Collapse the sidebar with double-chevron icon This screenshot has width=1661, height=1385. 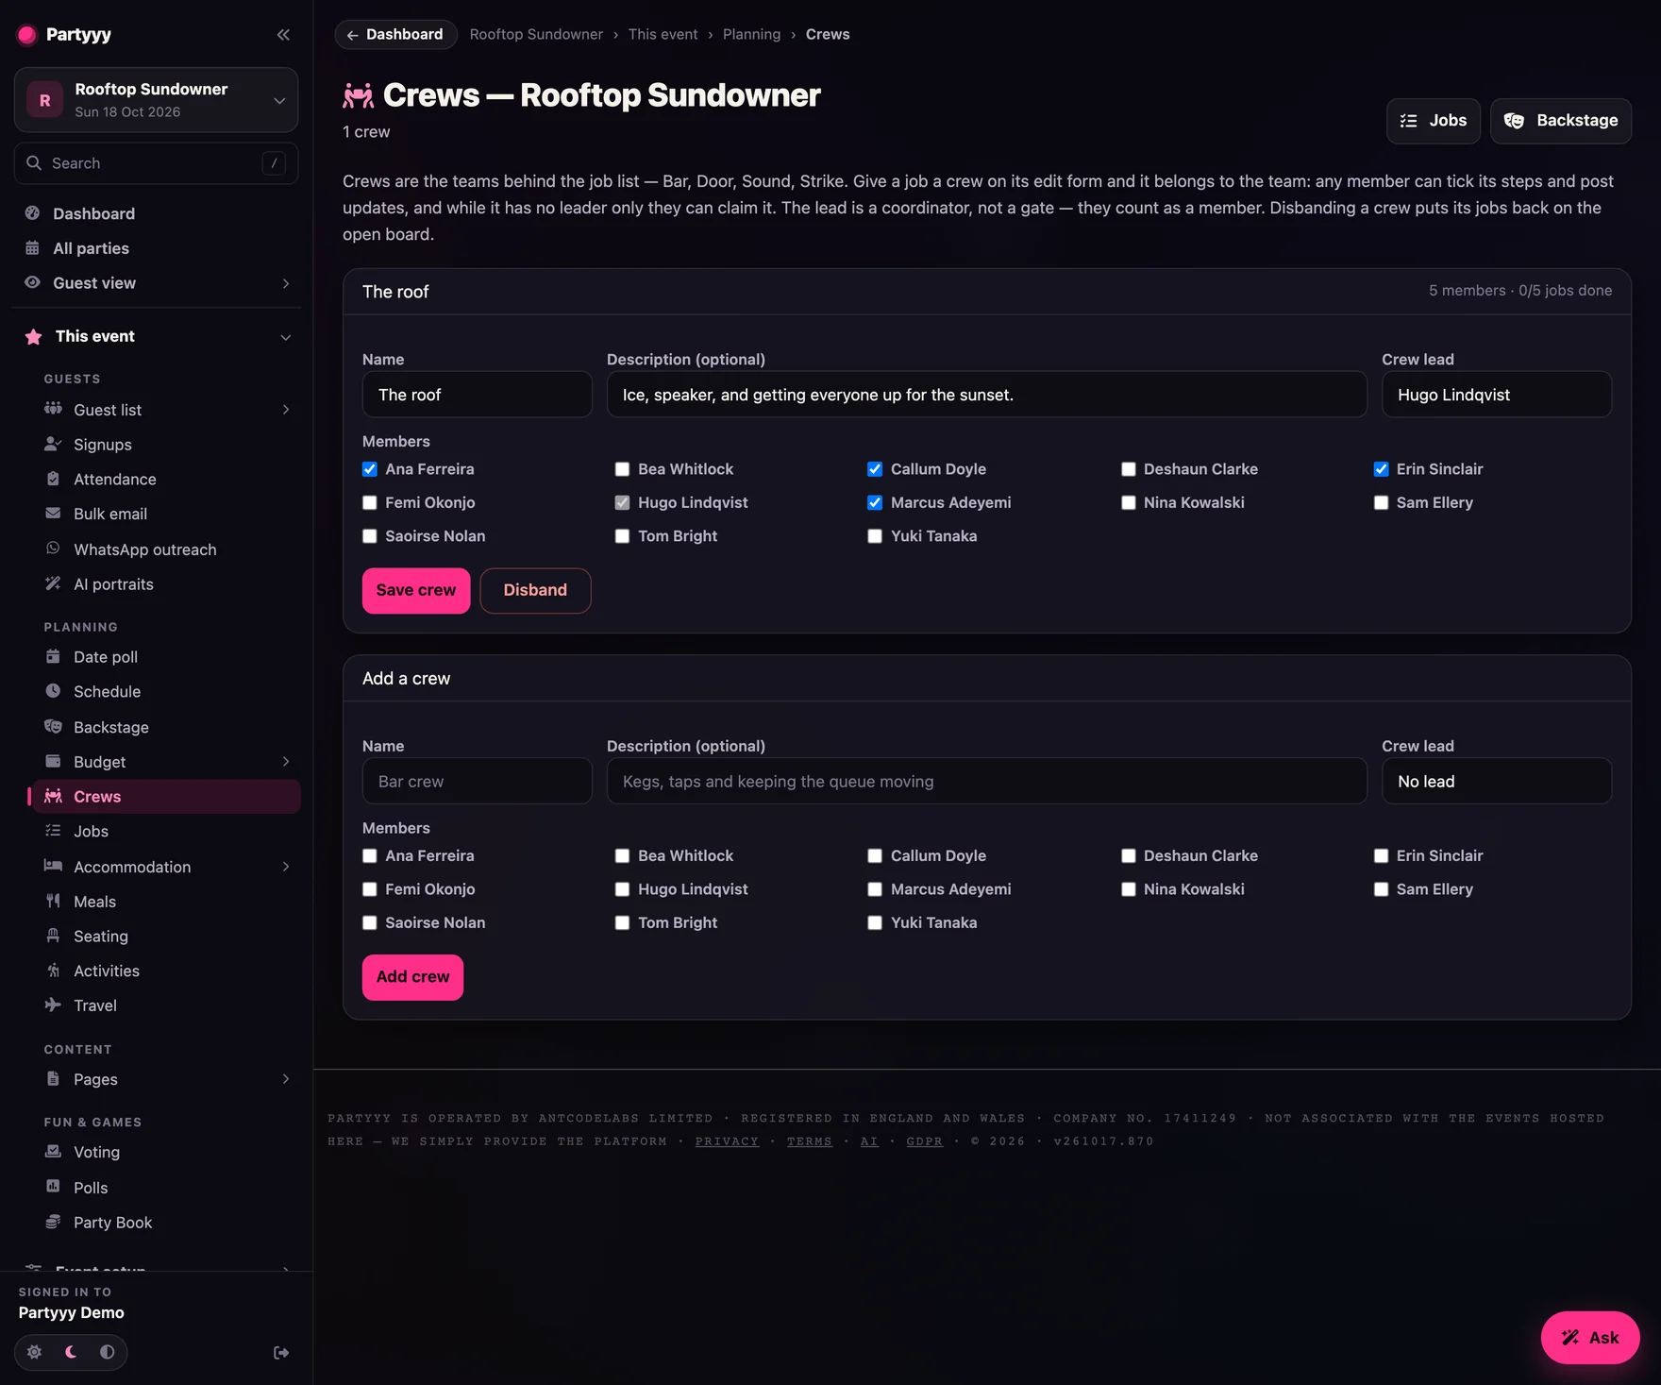(283, 35)
